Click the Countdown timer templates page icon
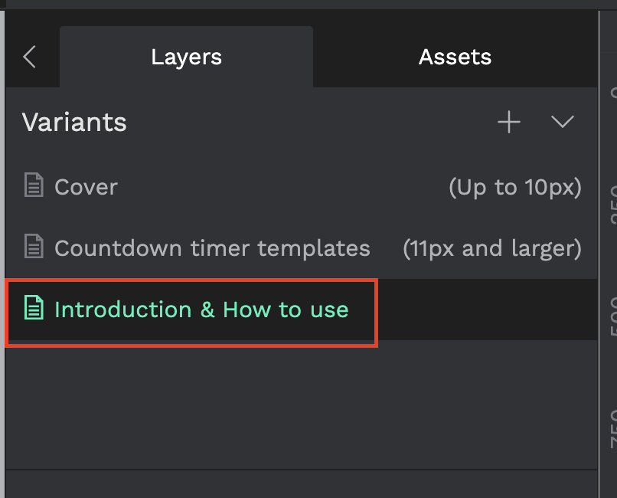617x498 pixels. click(34, 247)
